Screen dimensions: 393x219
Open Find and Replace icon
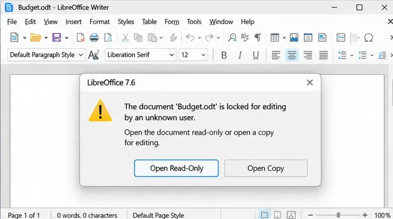(x=232, y=38)
